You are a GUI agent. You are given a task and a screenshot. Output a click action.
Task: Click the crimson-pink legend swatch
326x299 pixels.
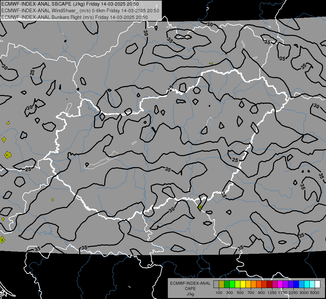(275, 284)
